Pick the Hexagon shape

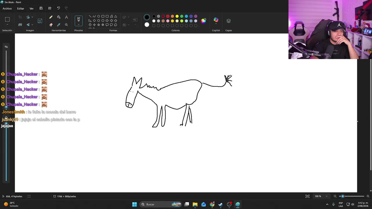point(103,21)
